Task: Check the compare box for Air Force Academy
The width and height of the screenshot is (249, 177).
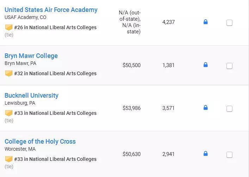Action: 229,23
